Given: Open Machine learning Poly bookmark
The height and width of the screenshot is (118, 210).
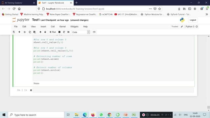Looking at the screenshot, I should (x=32, y=14).
